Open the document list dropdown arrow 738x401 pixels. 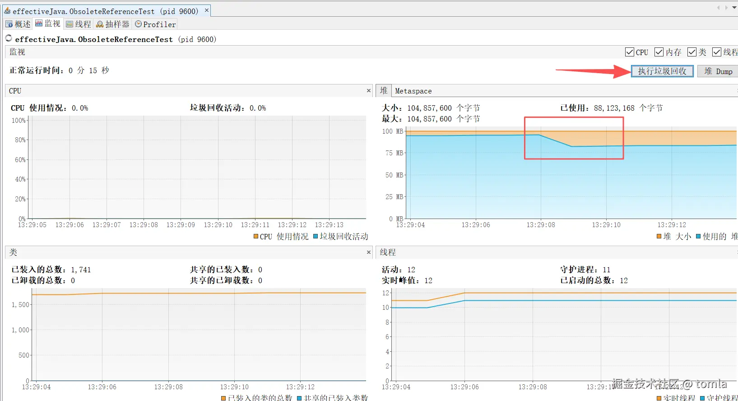734,8
